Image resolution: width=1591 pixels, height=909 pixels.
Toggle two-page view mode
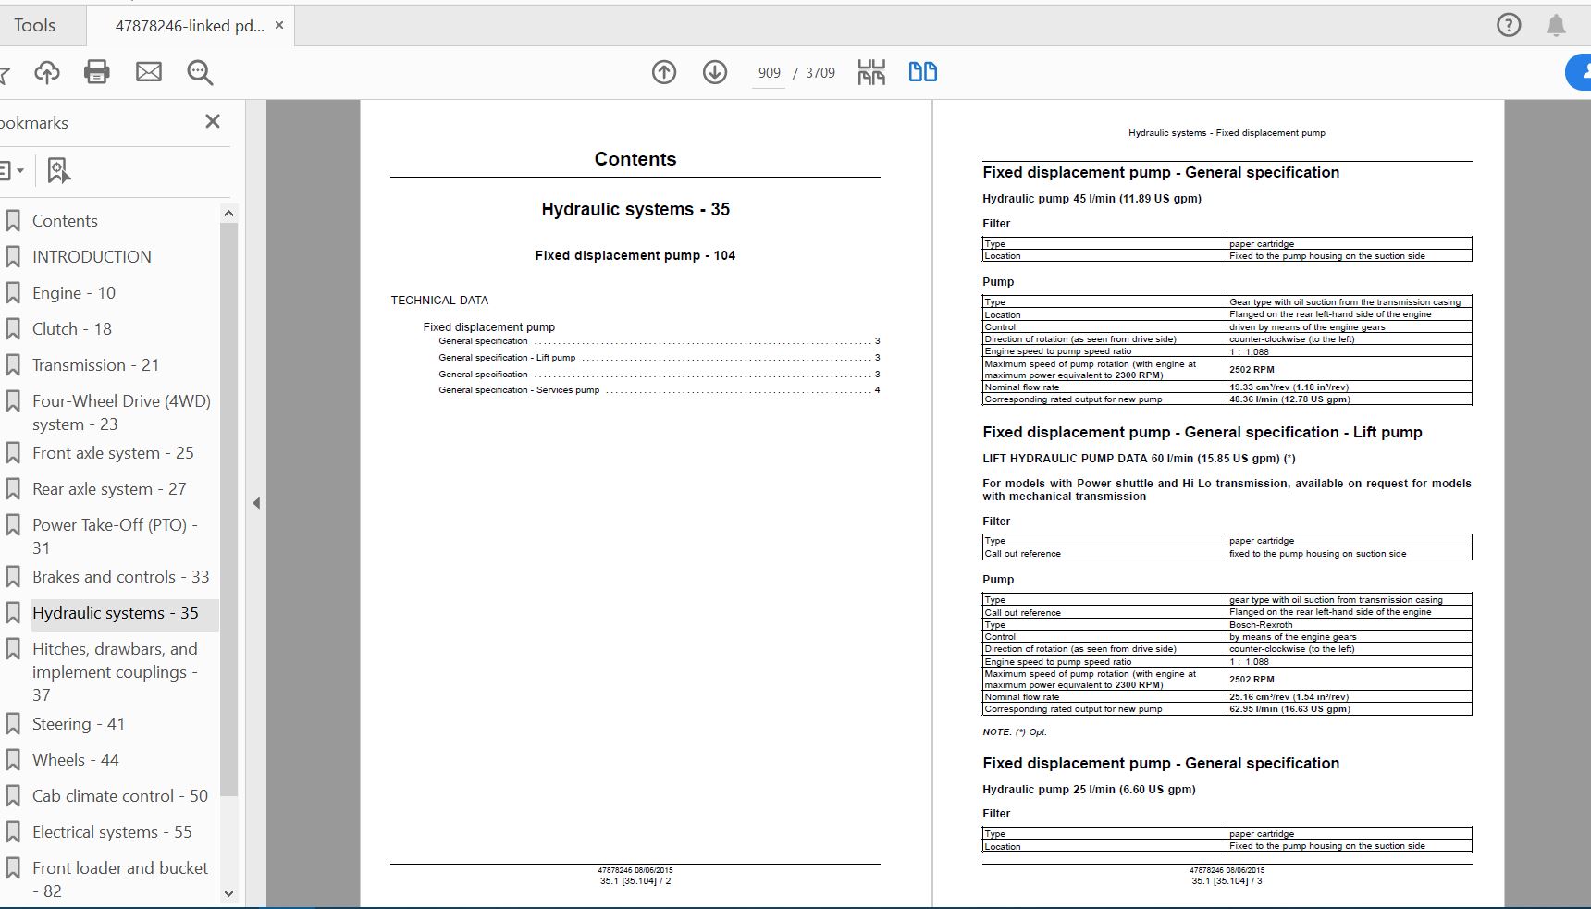point(922,72)
